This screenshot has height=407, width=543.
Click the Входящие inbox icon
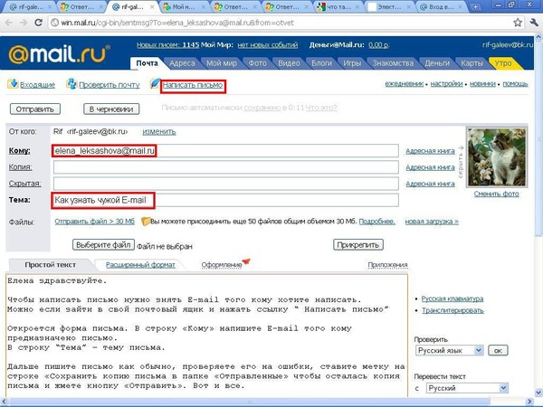point(13,84)
